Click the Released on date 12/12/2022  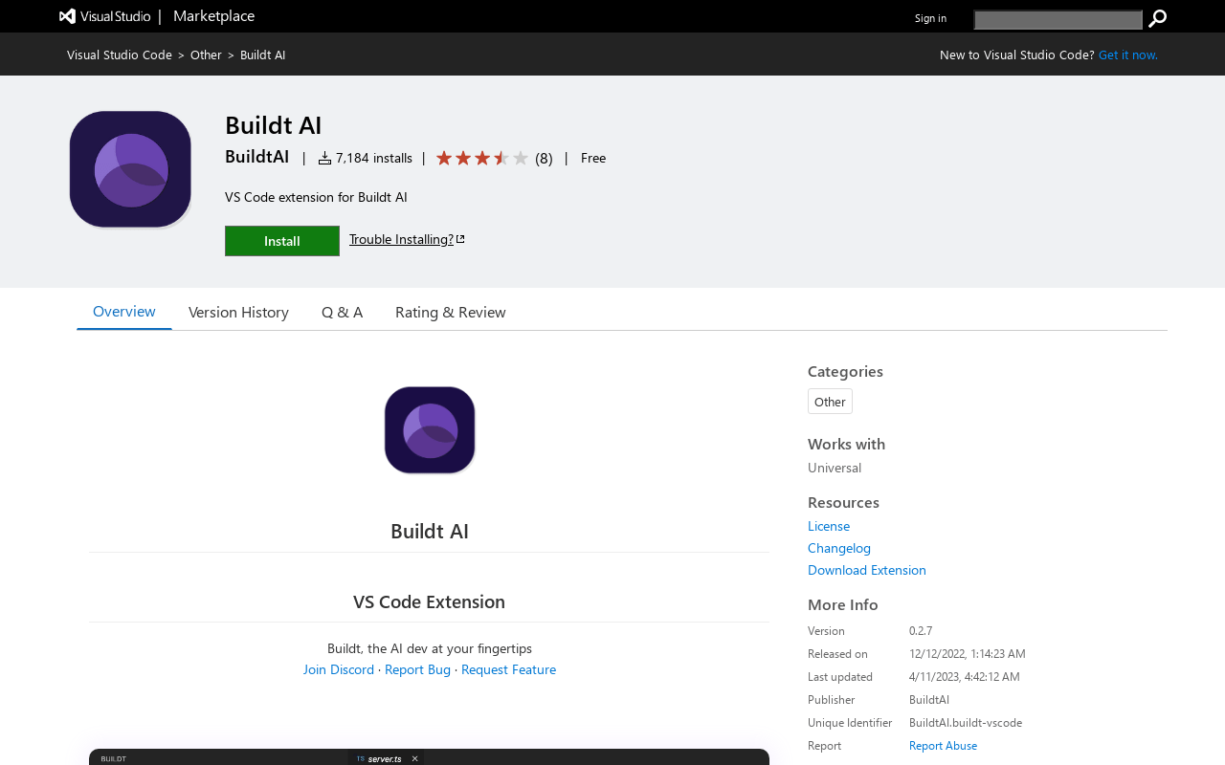(x=968, y=654)
